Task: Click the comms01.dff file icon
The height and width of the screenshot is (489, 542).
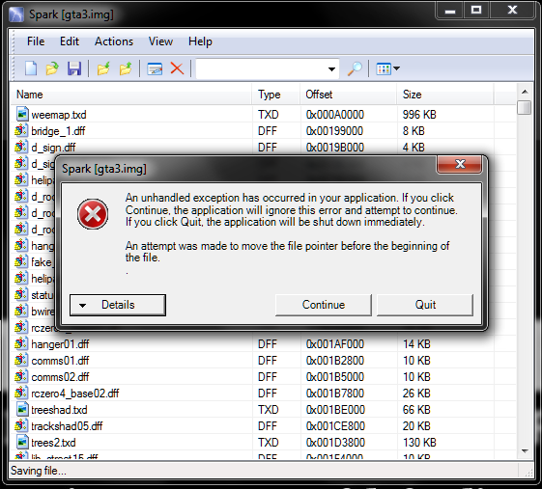Action: click(20, 360)
